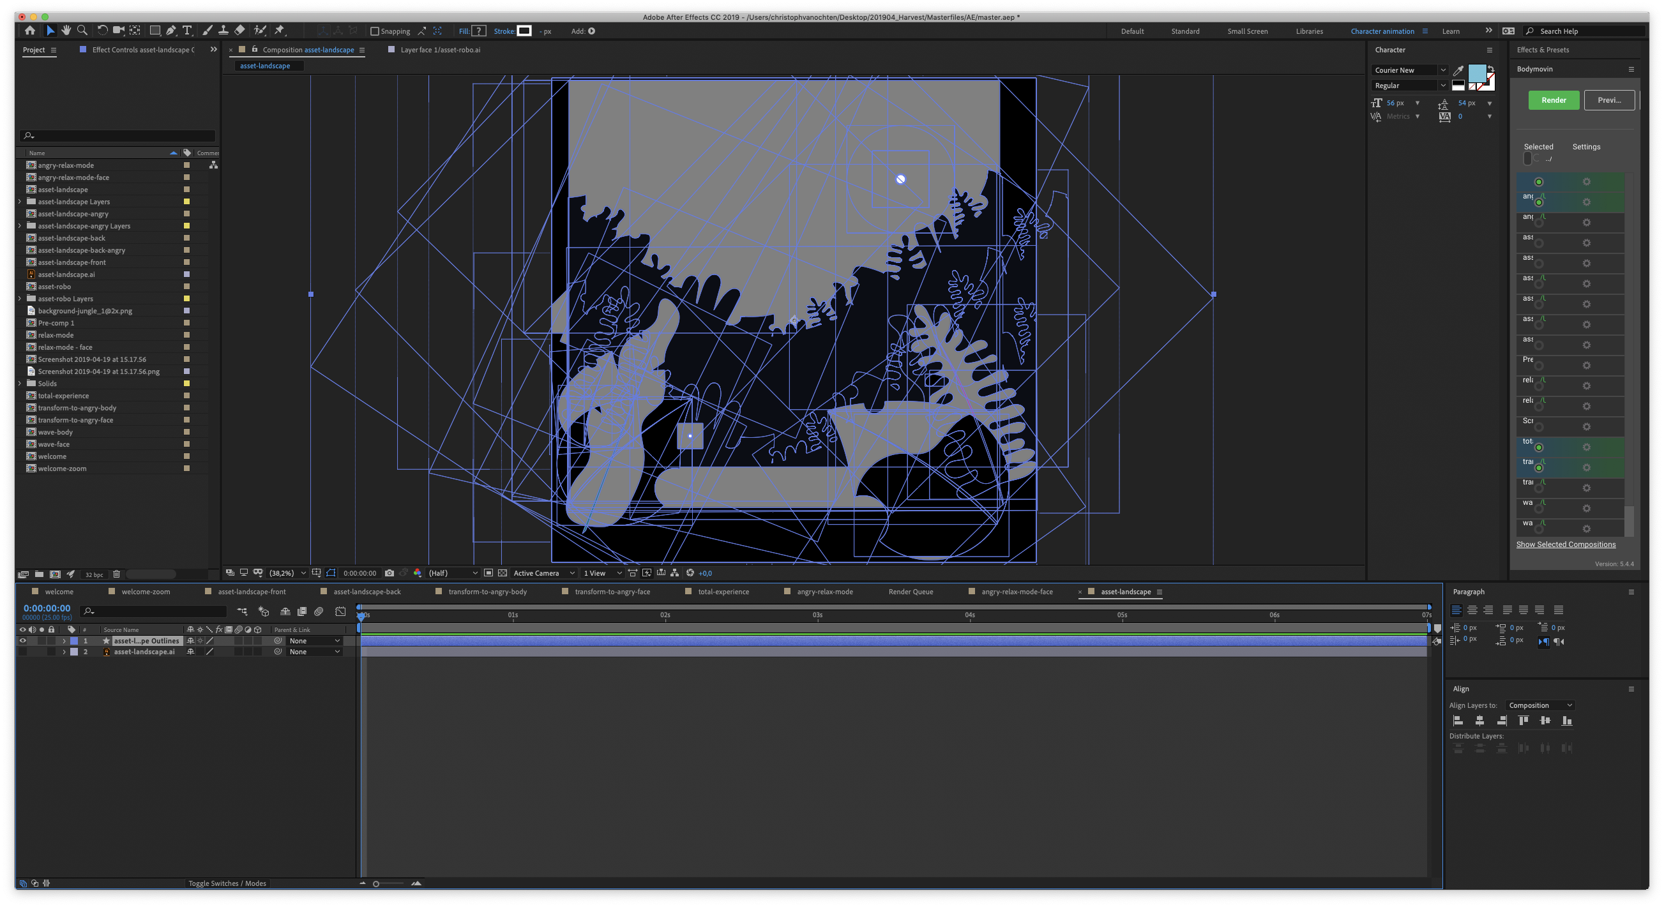Click the blue fill color swatch in Character panel
Image resolution: width=1664 pixels, height=907 pixels.
(x=1476, y=73)
